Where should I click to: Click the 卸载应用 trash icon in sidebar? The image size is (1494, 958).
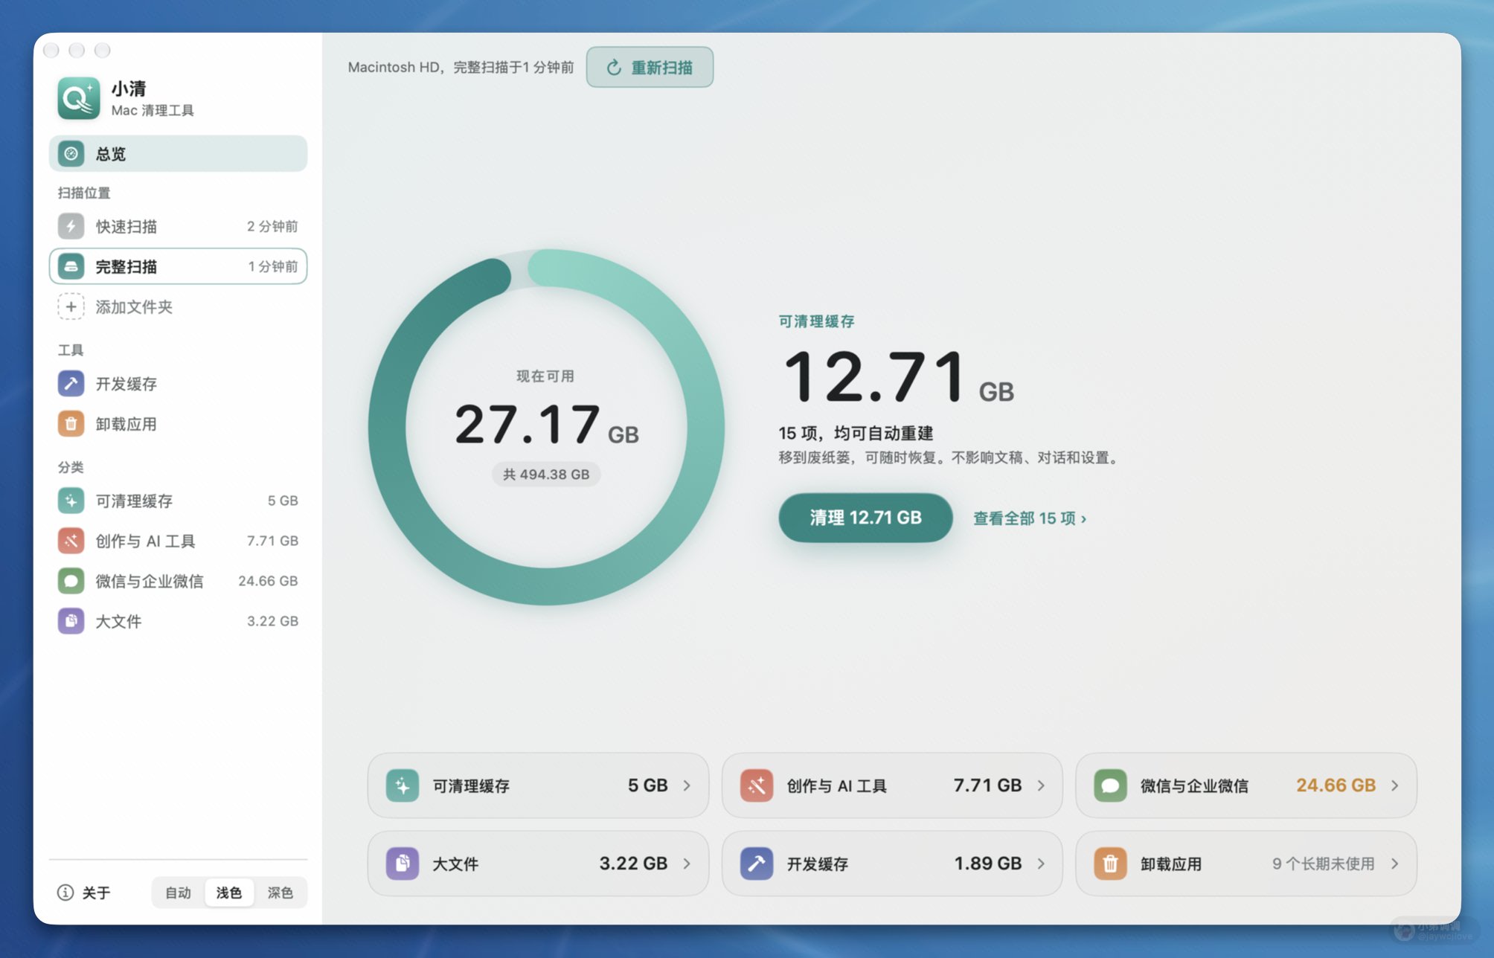(71, 424)
